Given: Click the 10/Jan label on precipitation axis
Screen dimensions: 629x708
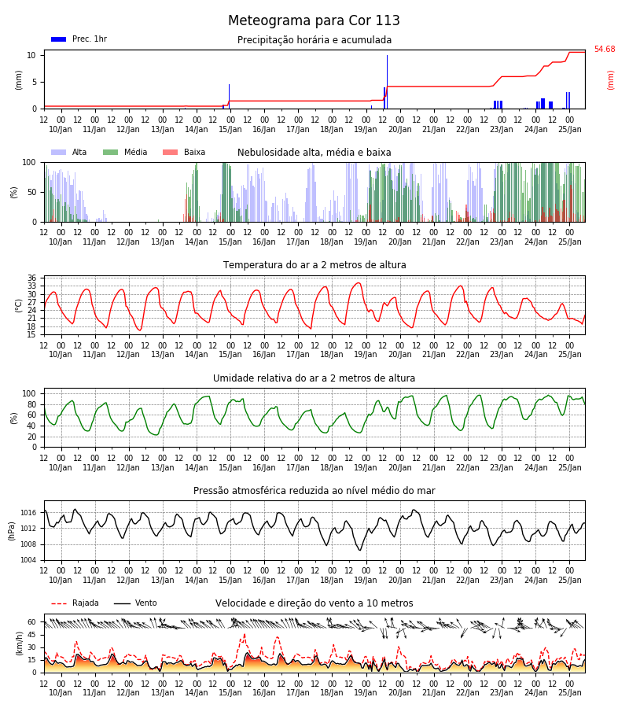Looking at the screenshot, I should tap(61, 130).
